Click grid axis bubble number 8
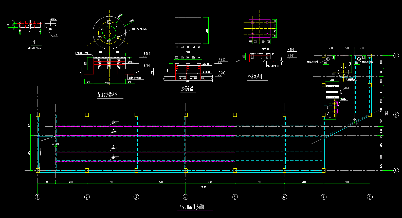Image resolution: width=402 pixels, height=218 pixels. tap(370, 197)
